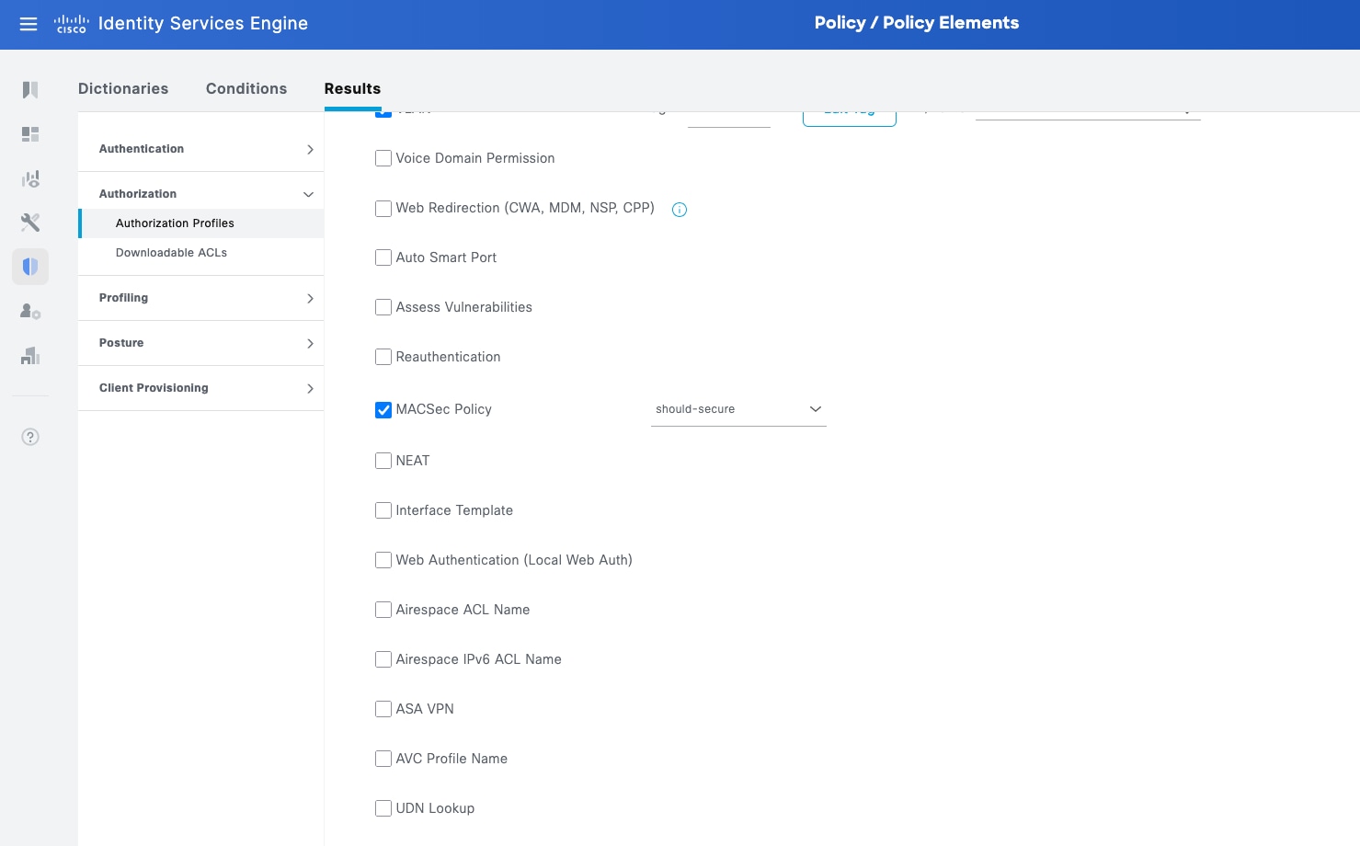Click the Bookmarks sidebar icon
Screen dimensions: 1360x846
click(x=30, y=89)
